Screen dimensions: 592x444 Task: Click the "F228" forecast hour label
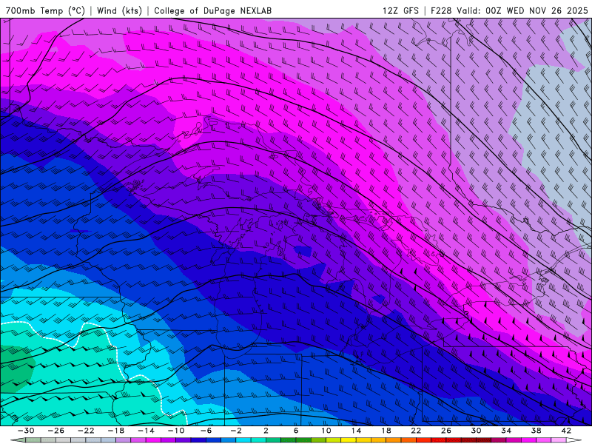441,10
